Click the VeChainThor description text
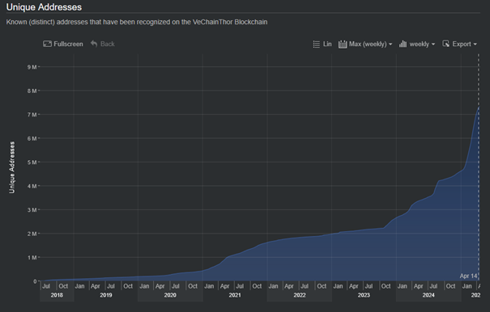 click(x=137, y=22)
